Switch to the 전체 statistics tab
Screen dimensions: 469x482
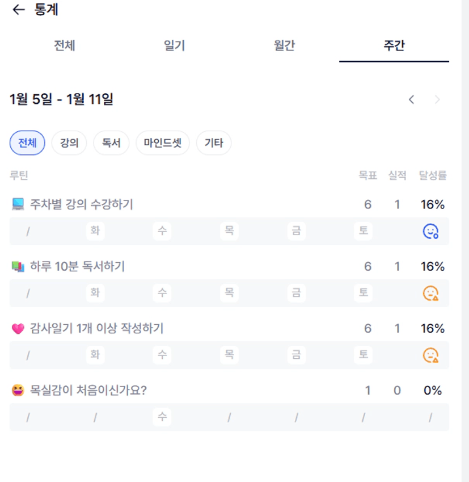(65, 46)
